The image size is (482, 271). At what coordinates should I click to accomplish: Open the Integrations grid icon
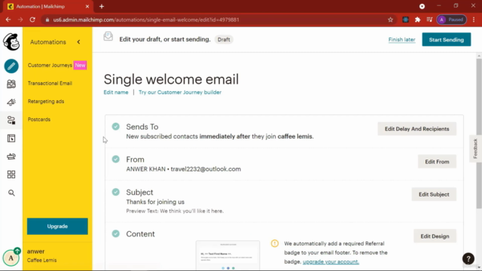[x=11, y=175]
